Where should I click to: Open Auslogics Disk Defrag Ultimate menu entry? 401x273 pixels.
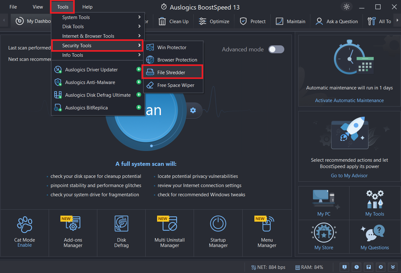98,95
